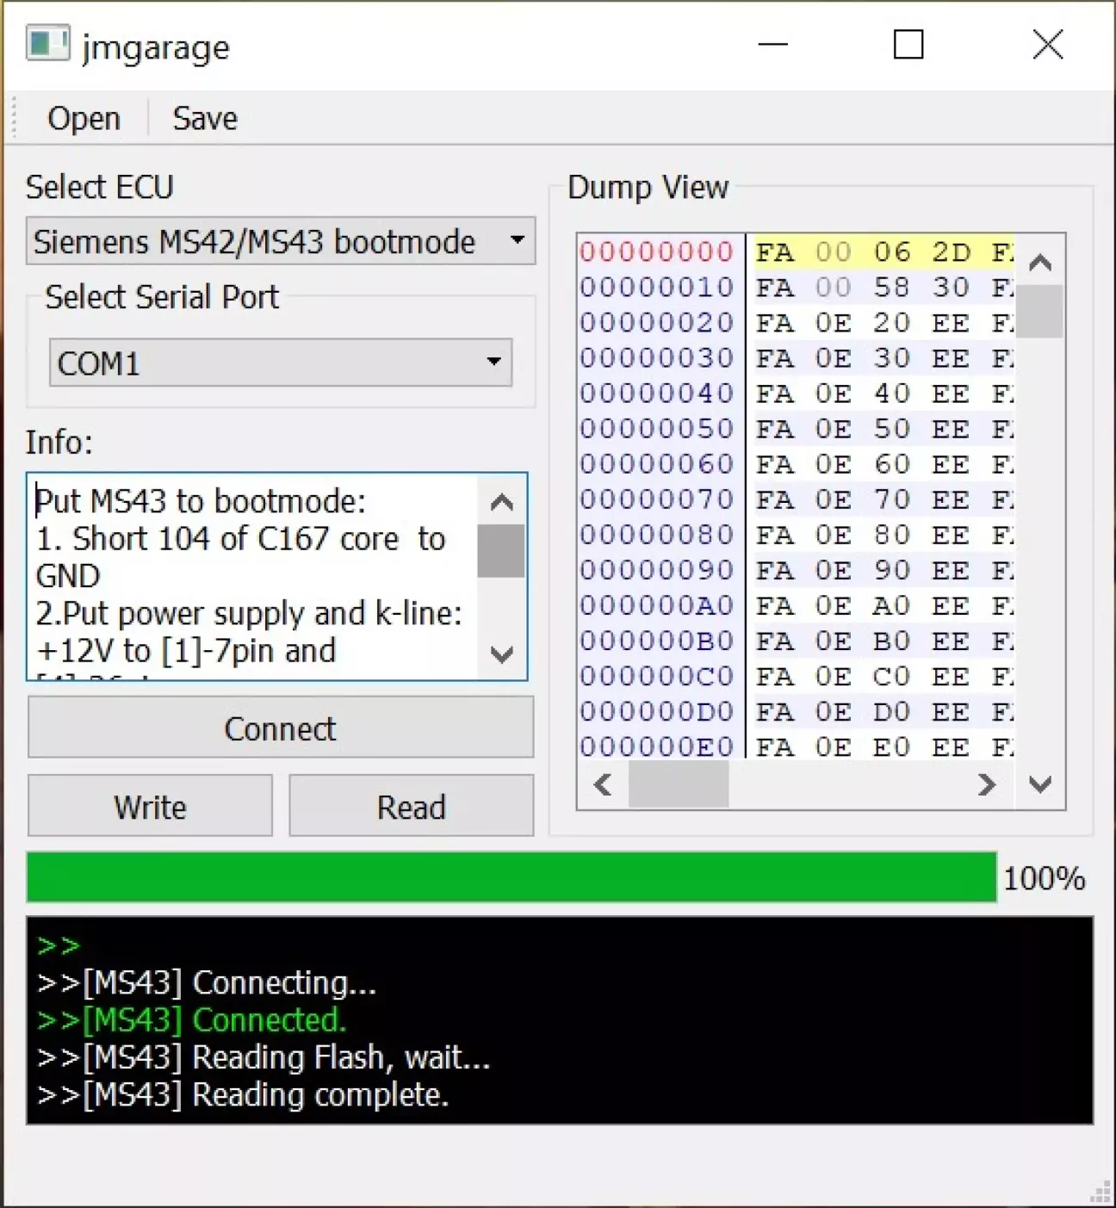Expand the Select ECU dropdown
1116x1208 pixels.
[281, 241]
